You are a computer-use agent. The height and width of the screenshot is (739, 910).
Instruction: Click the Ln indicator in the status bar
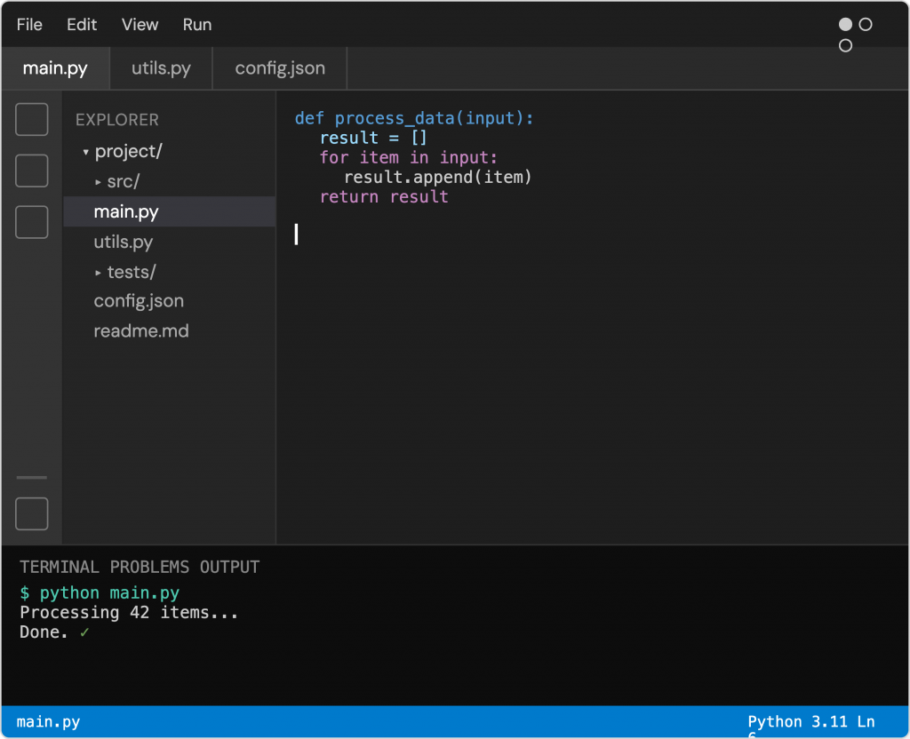point(866,721)
